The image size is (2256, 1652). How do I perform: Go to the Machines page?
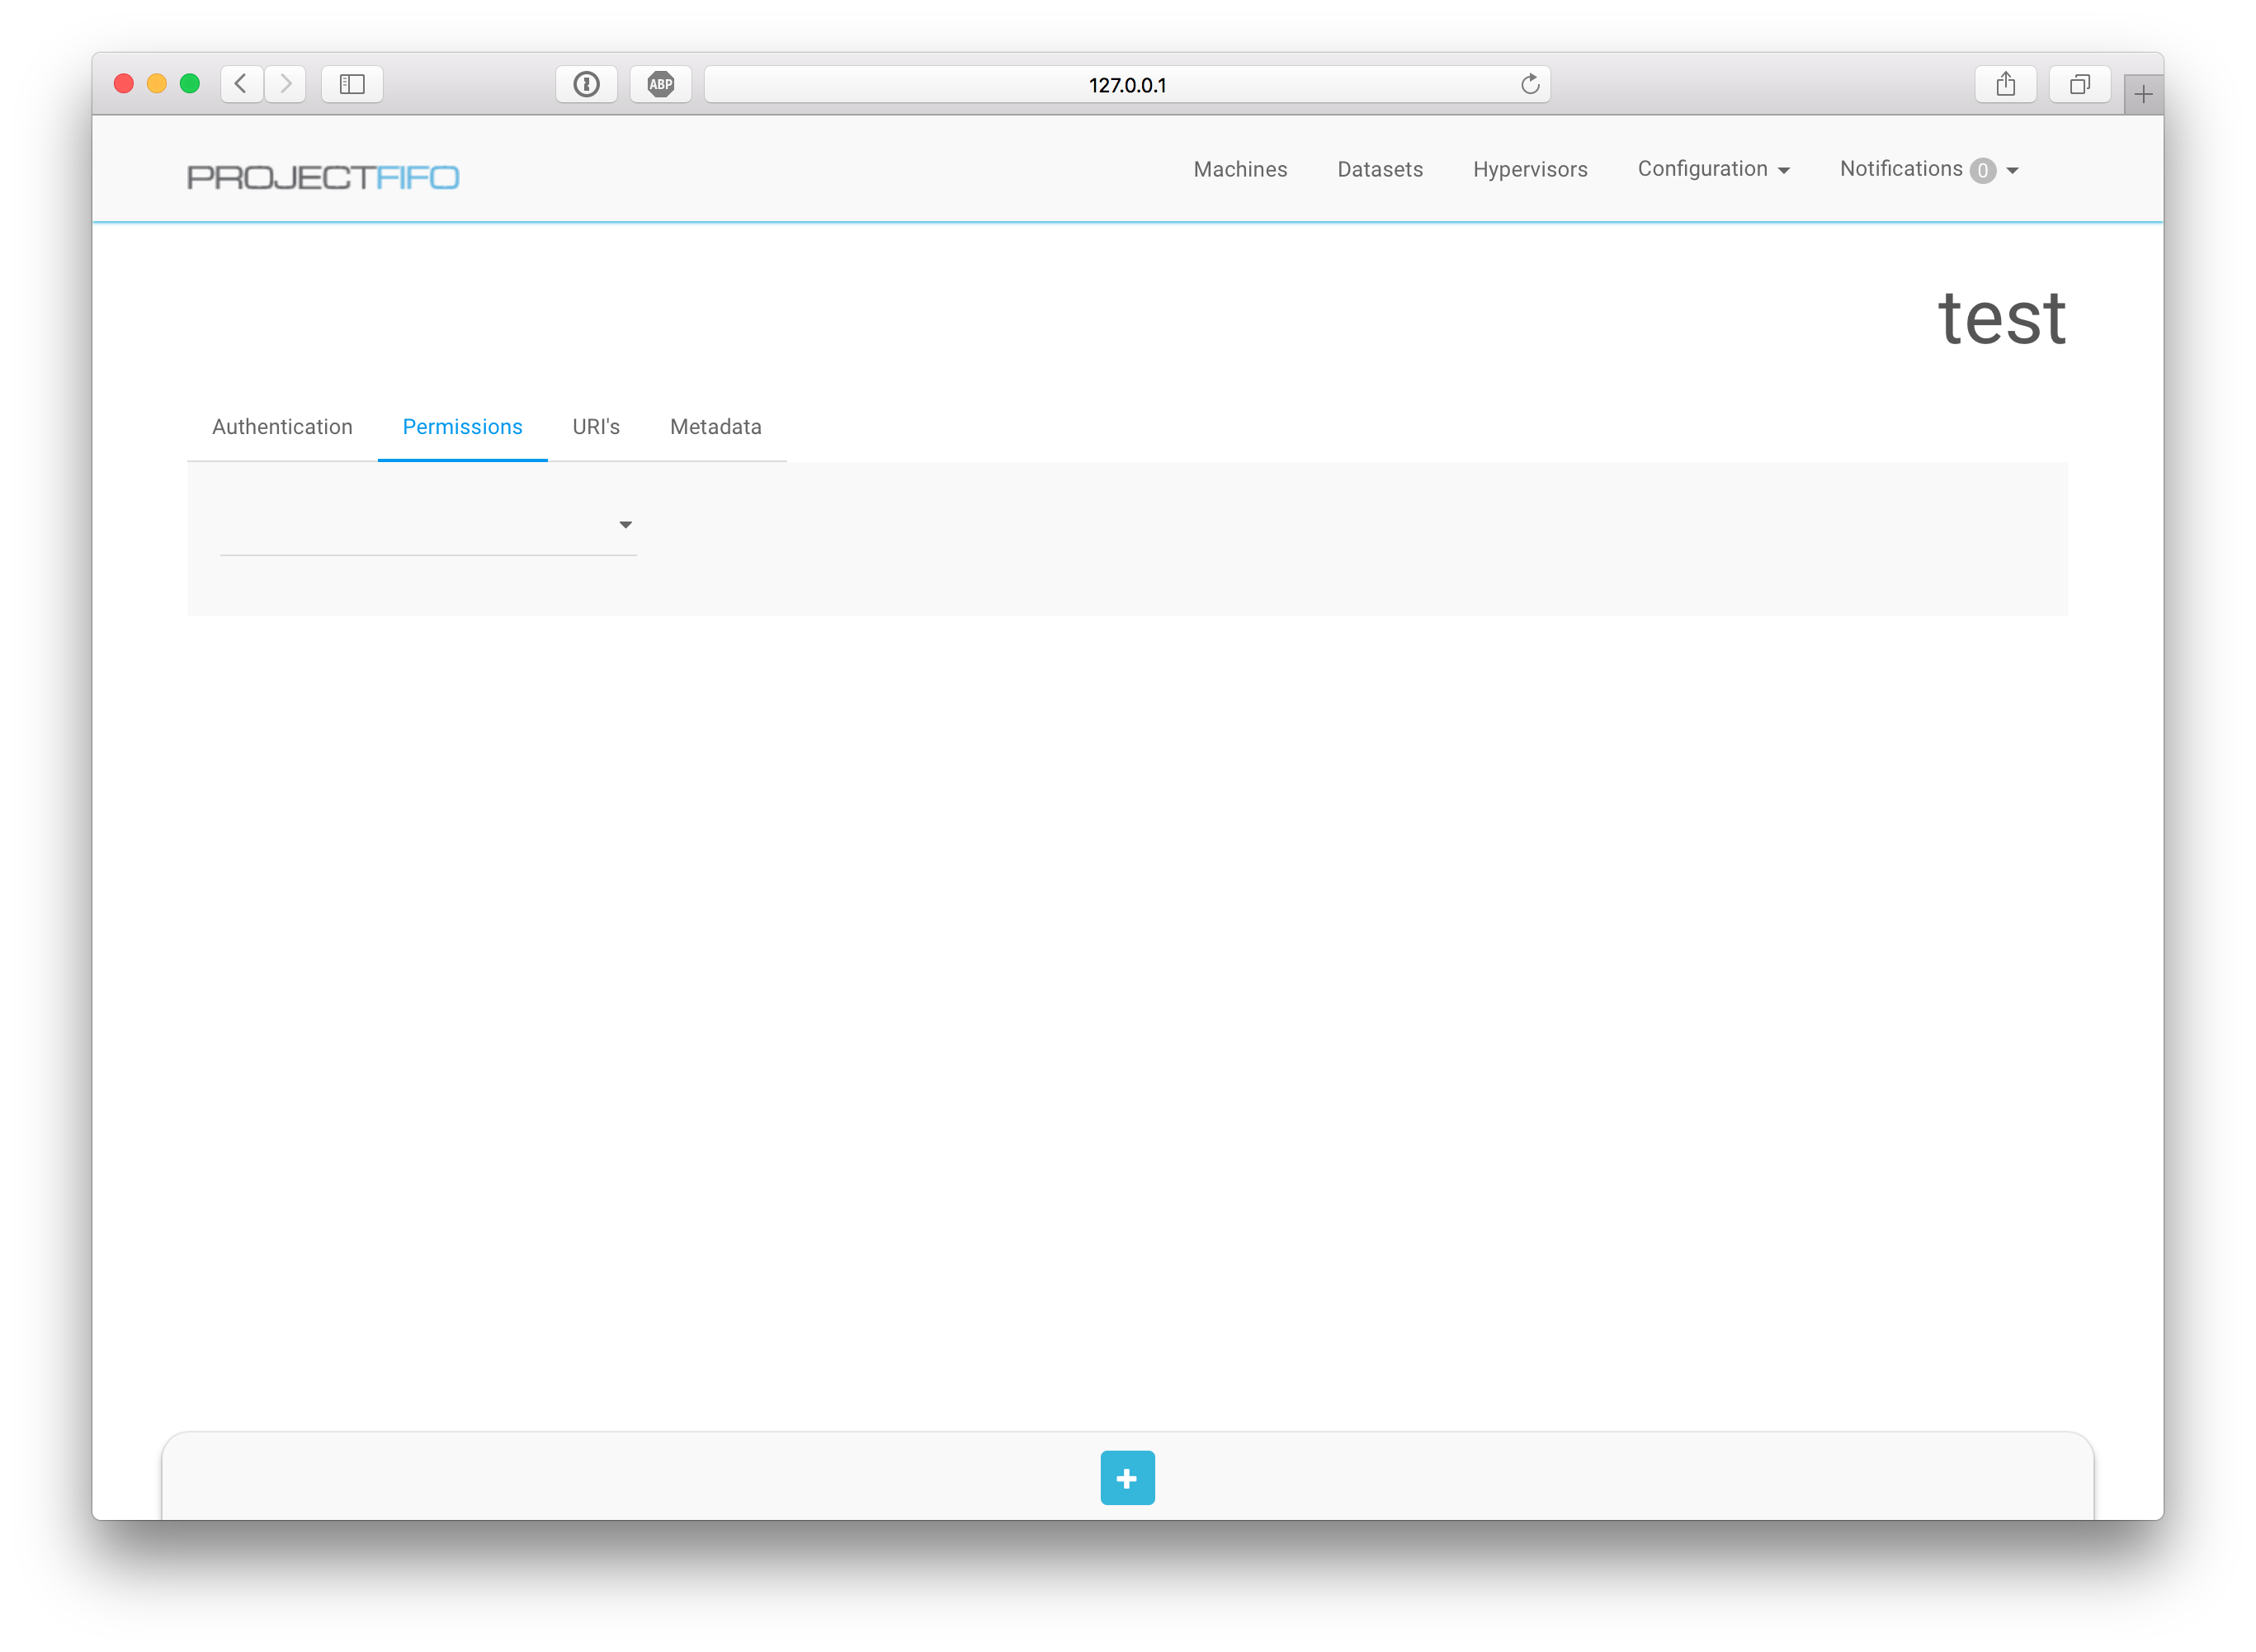pos(1240,169)
